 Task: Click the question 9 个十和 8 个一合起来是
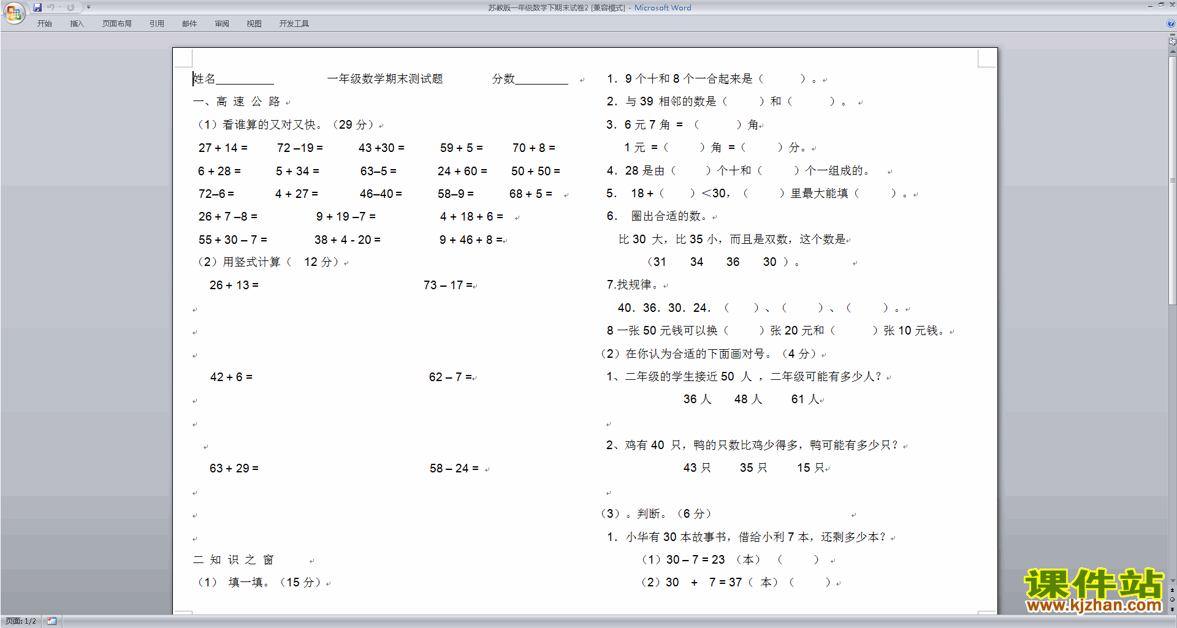[x=688, y=78]
